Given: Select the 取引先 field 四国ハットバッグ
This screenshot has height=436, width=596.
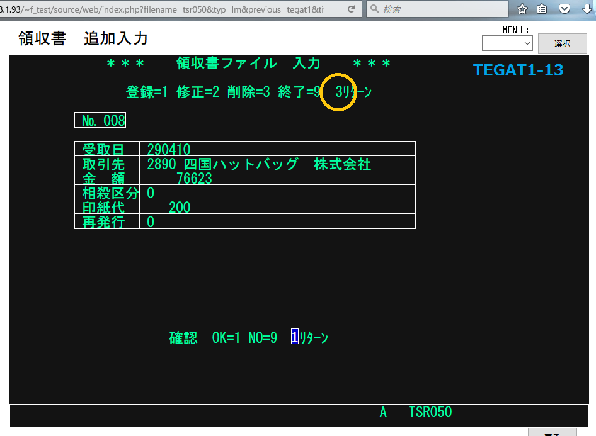Looking at the screenshot, I should (x=258, y=164).
